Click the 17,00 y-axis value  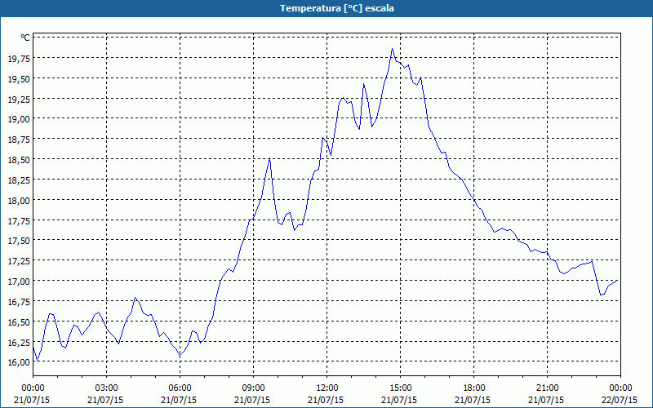click(19, 282)
